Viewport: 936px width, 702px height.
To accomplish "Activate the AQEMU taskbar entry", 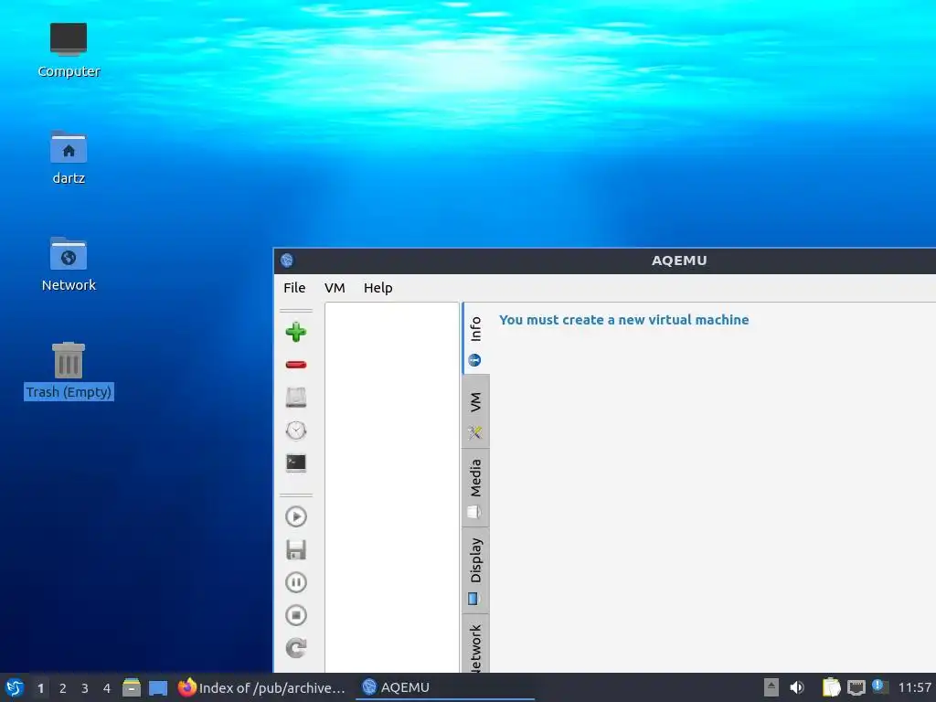I will click(x=445, y=687).
